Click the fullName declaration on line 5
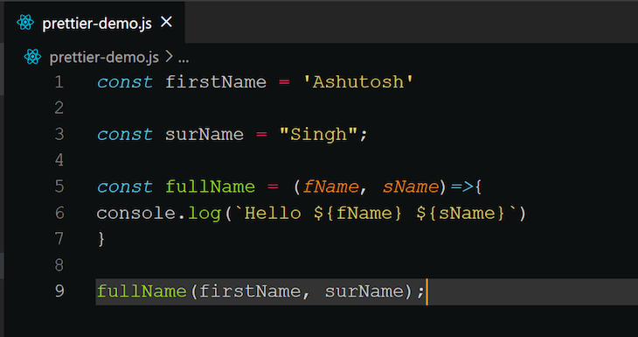This screenshot has height=337, width=638. click(x=210, y=186)
